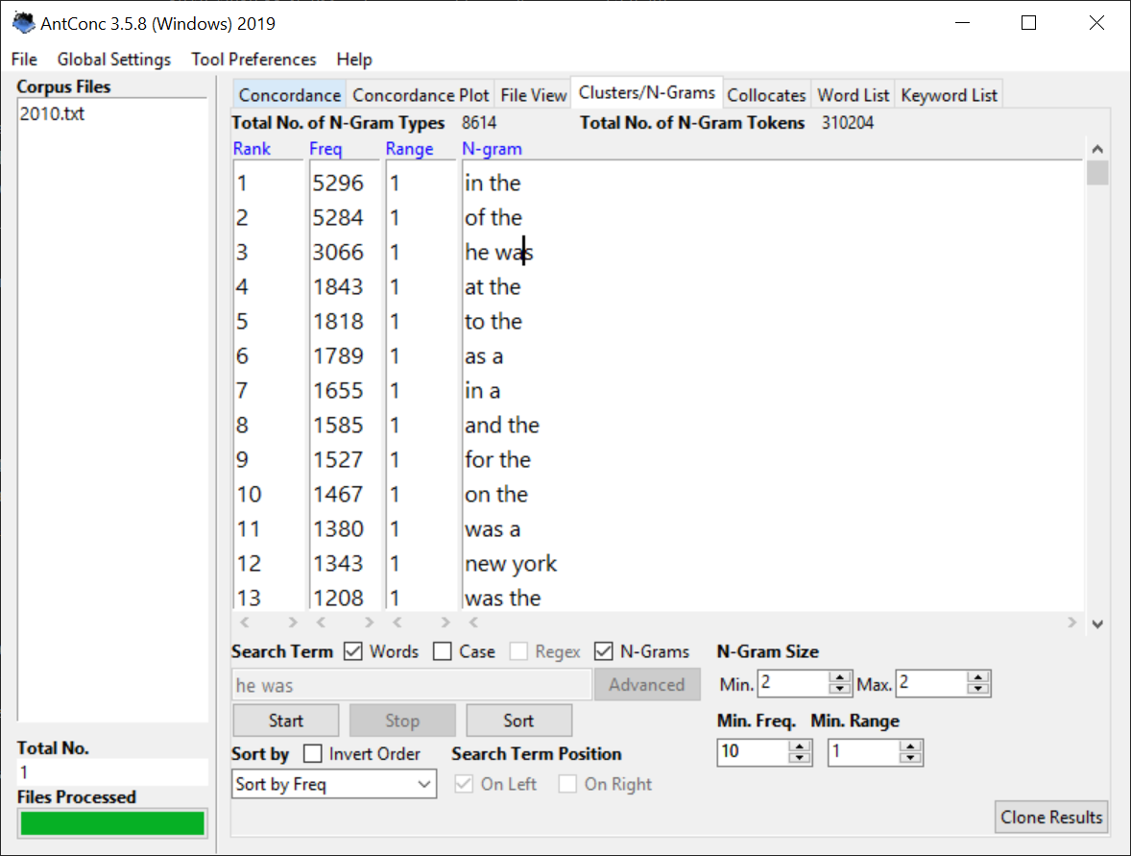Select 2010.txt in Corpus Files
1131x856 pixels.
tap(52, 114)
